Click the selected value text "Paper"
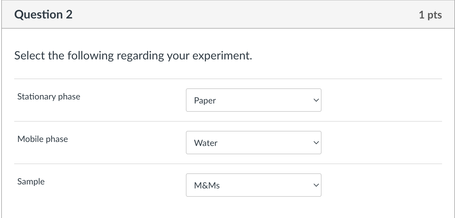 click(205, 100)
